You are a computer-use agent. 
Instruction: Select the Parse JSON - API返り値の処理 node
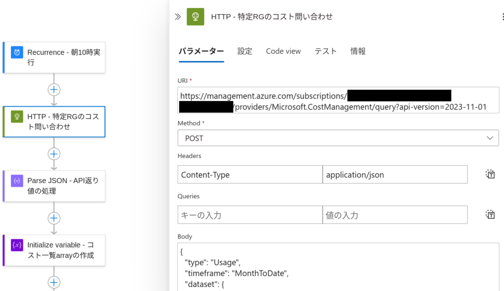pyautogui.click(x=54, y=186)
